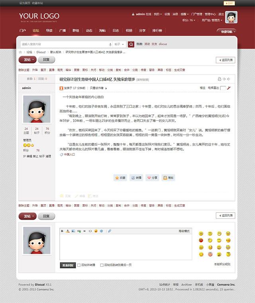The height and width of the screenshot is (303, 255).
Task: Open the 论坛 navigation tab
Action: click(36, 30)
